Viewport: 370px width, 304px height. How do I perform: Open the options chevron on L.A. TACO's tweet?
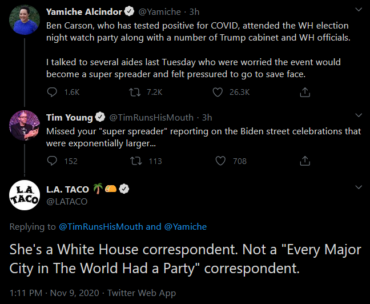(x=359, y=187)
